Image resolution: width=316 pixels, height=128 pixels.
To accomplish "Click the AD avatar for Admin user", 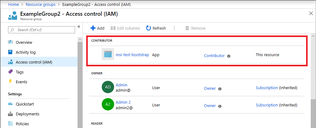I will click(108, 87).
